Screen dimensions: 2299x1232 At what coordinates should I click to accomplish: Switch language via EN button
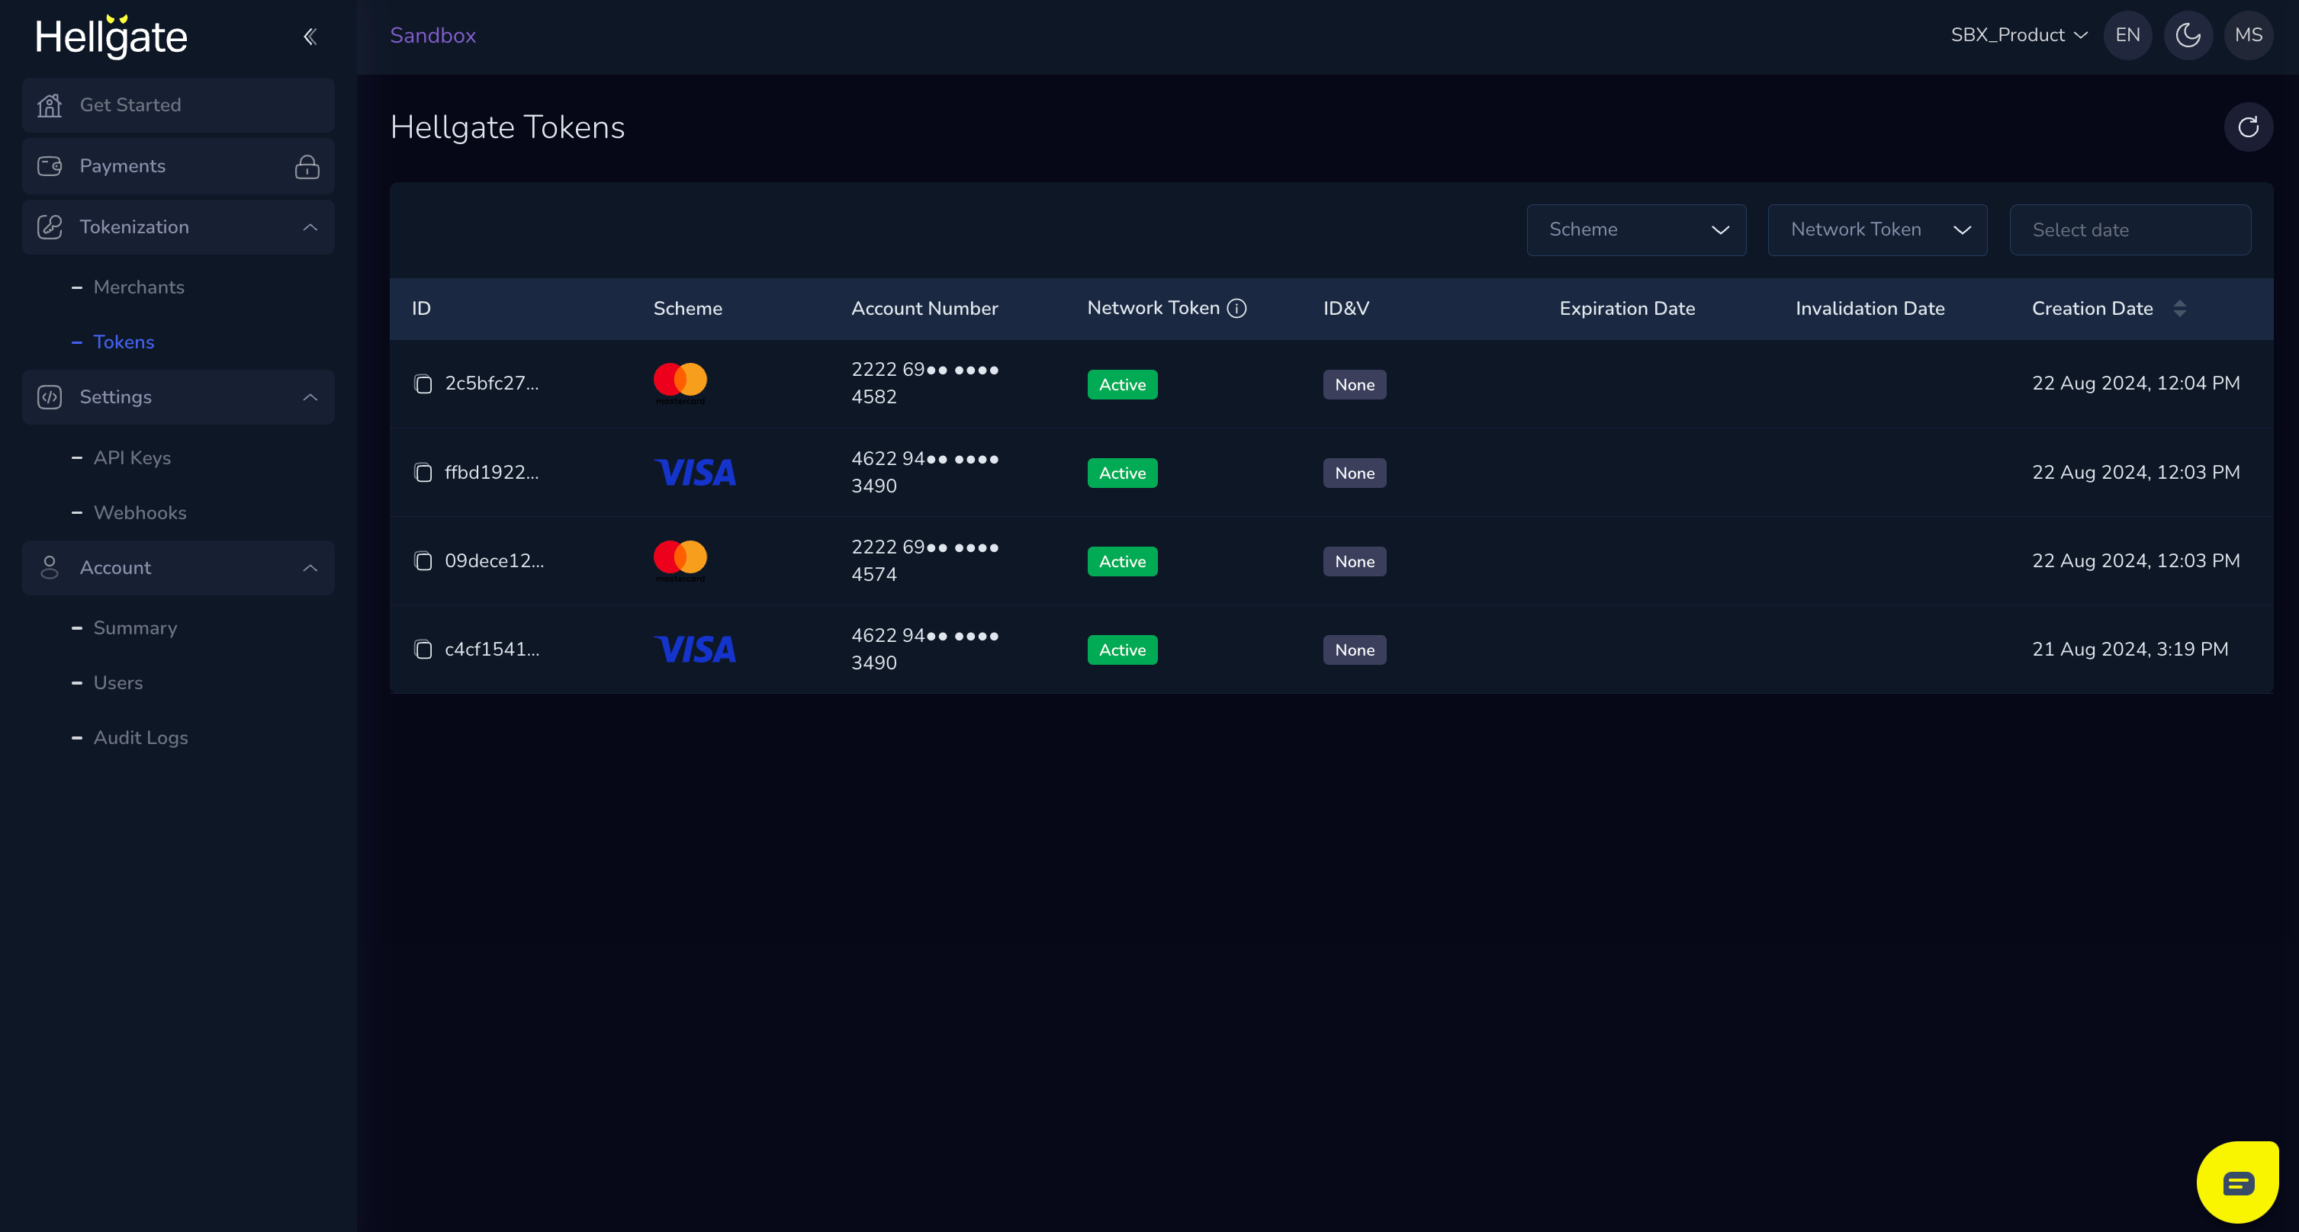tap(2127, 36)
